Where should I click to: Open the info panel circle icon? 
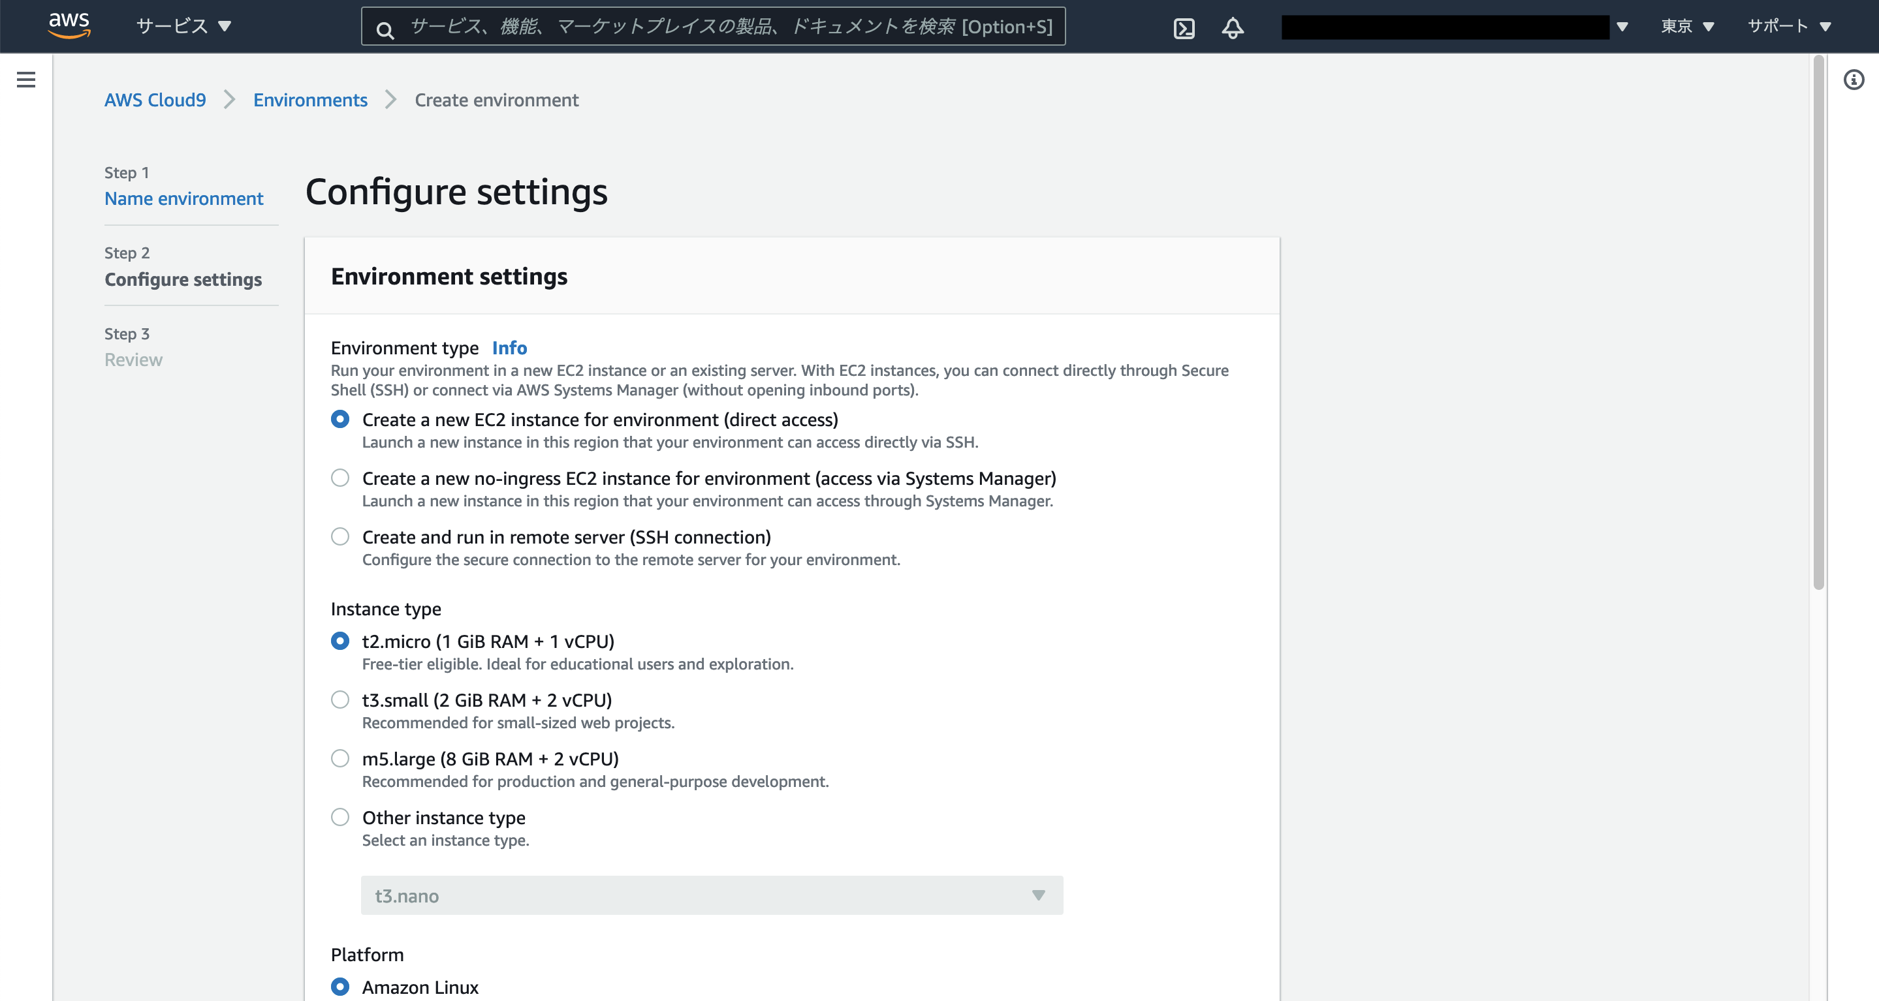pyautogui.click(x=1854, y=80)
